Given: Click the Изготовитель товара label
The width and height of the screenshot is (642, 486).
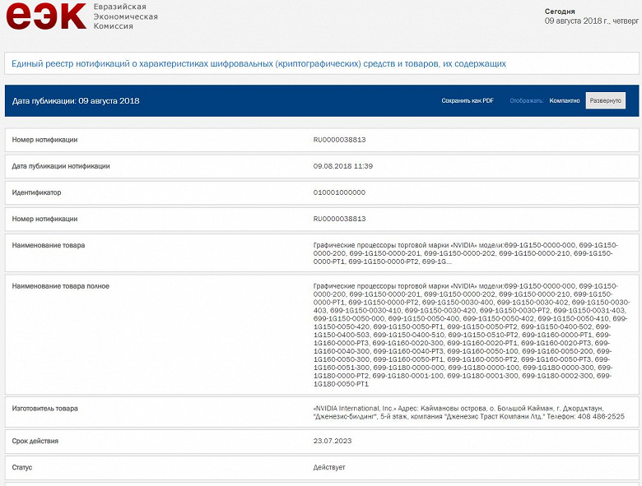Looking at the screenshot, I should click(x=44, y=409).
